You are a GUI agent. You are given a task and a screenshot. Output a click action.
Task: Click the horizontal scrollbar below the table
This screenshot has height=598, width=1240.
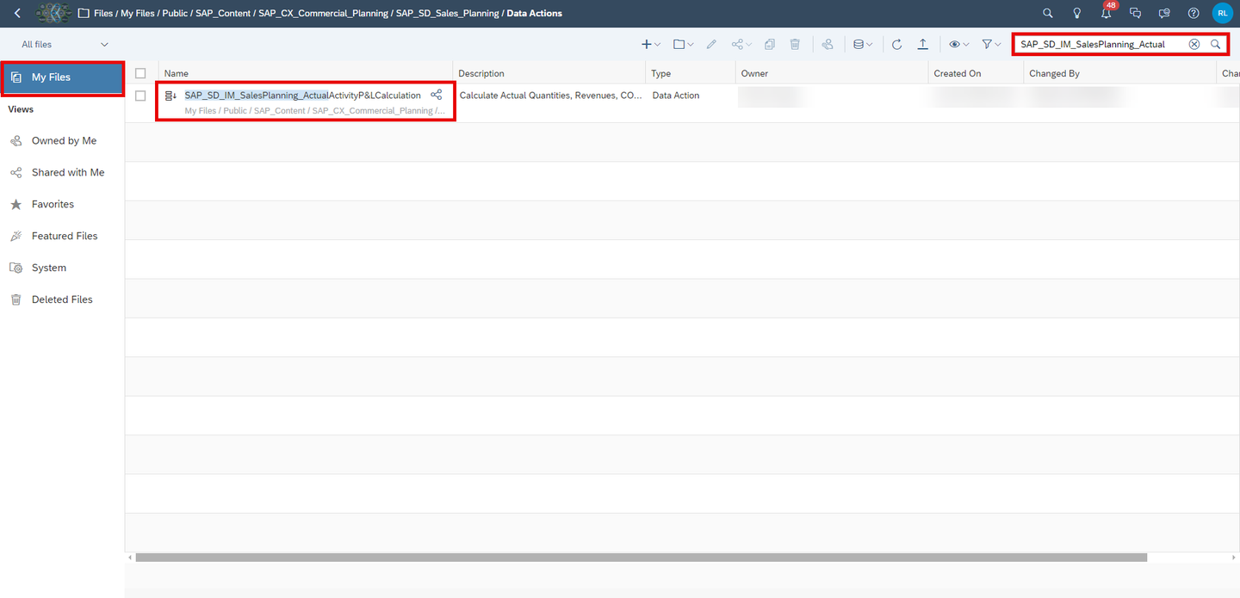coord(641,558)
